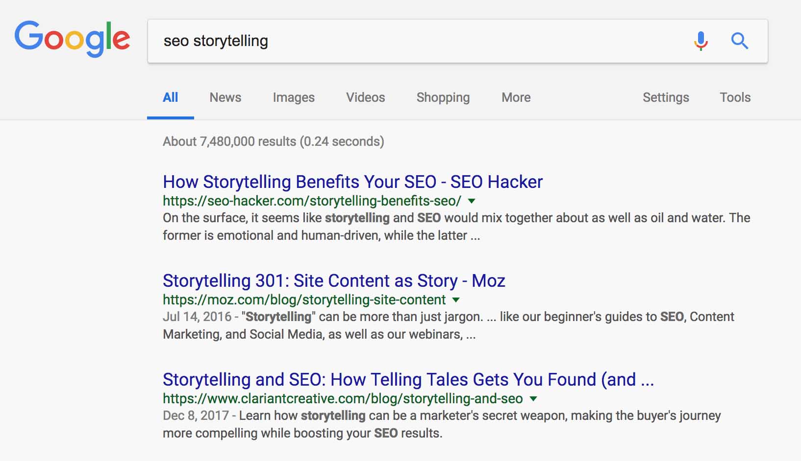The height and width of the screenshot is (461, 801).
Task: Open 'How Storytelling Benefits Your SEO' result
Action: pyautogui.click(x=353, y=182)
